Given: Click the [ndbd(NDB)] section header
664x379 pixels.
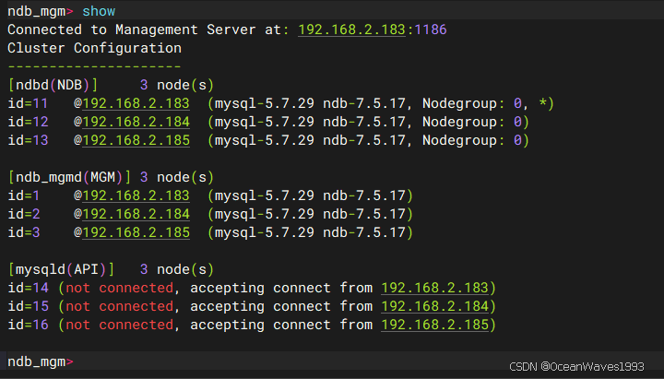Looking at the screenshot, I should pos(53,85).
